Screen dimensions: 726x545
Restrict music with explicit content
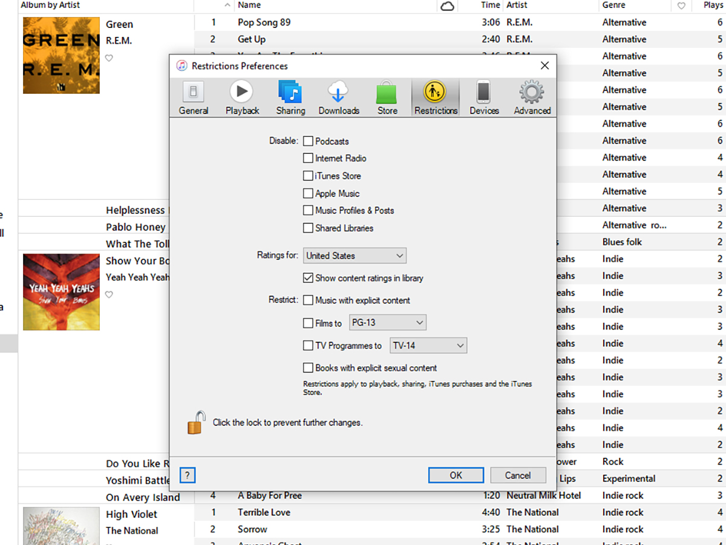pos(308,300)
